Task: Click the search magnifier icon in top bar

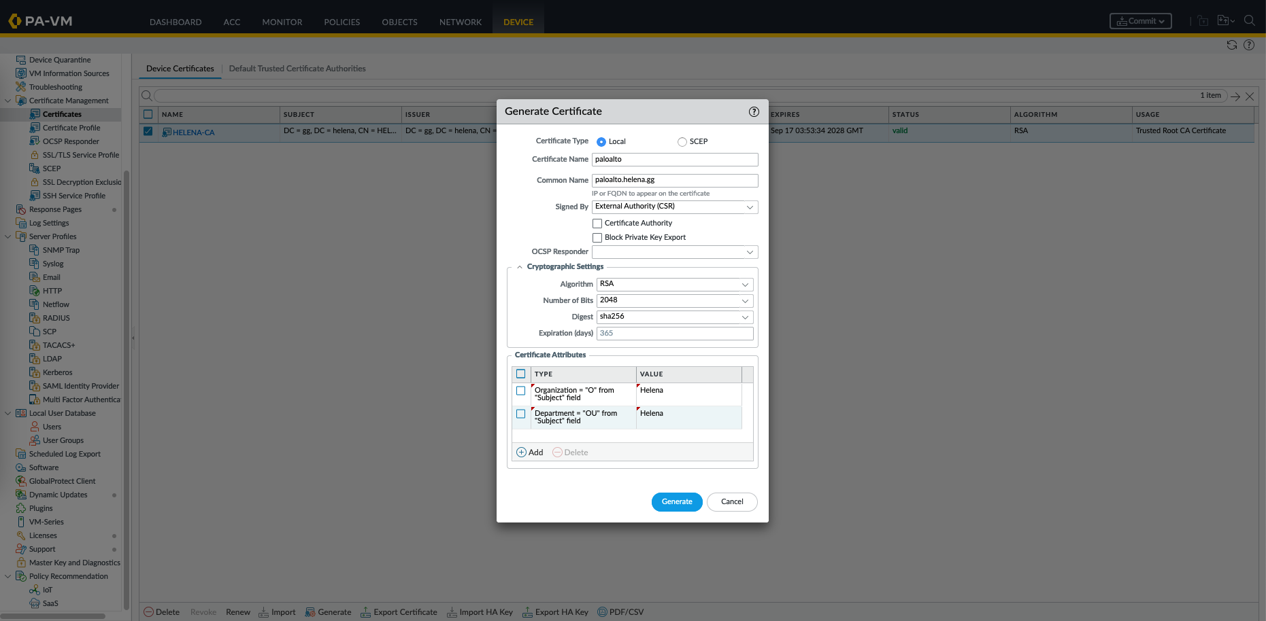Action: pyautogui.click(x=1249, y=21)
